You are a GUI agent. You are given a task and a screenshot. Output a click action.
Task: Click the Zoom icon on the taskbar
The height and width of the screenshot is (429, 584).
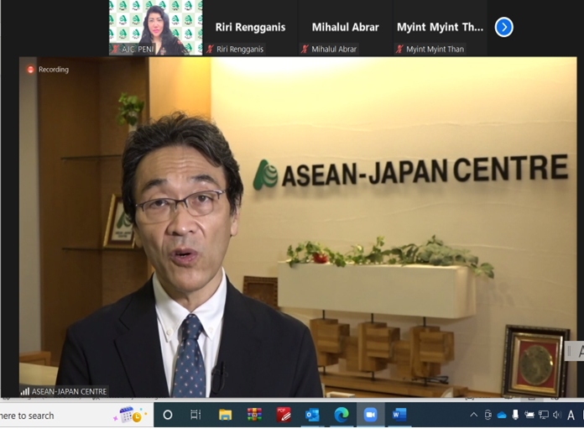[370, 415]
